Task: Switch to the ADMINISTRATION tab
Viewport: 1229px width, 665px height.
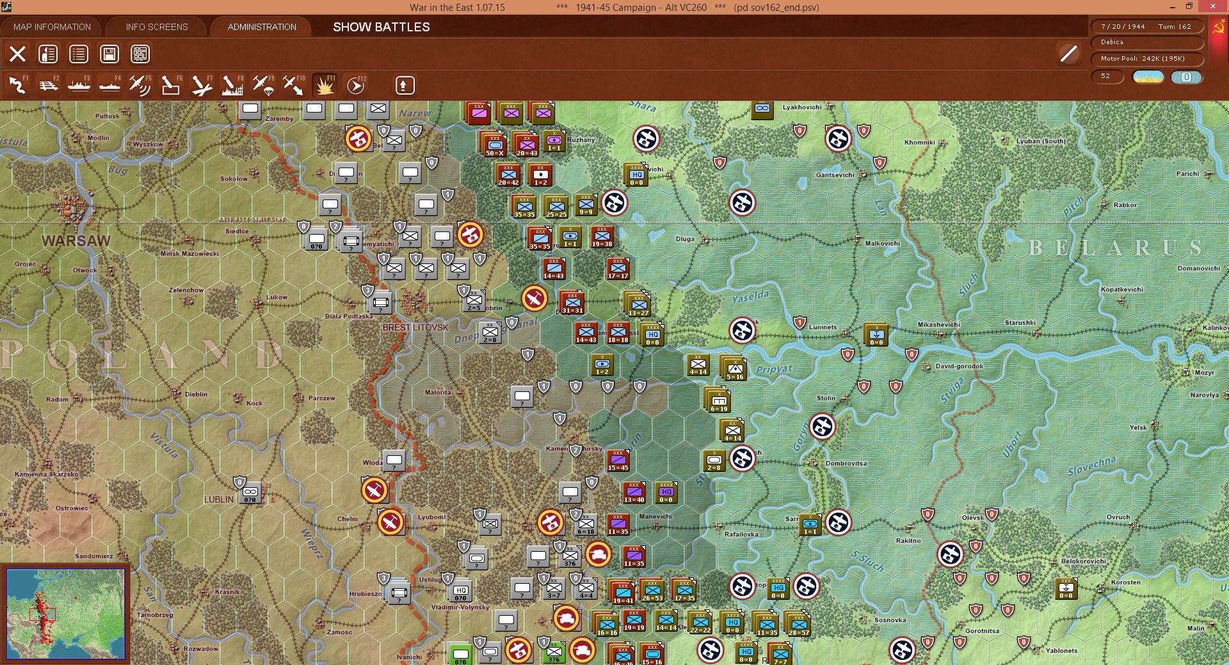Action: [262, 27]
